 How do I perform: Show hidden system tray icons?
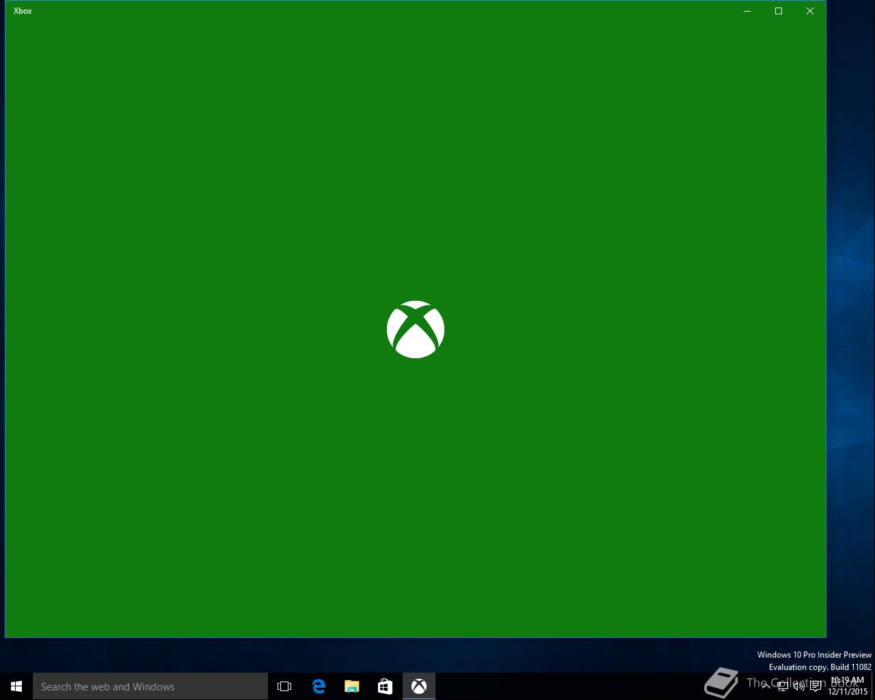coord(766,686)
